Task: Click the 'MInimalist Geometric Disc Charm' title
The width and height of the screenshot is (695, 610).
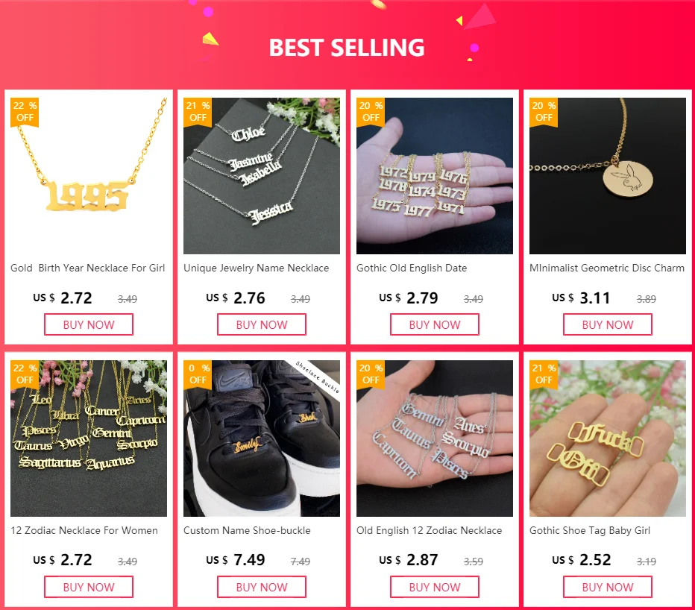Action: tap(607, 268)
